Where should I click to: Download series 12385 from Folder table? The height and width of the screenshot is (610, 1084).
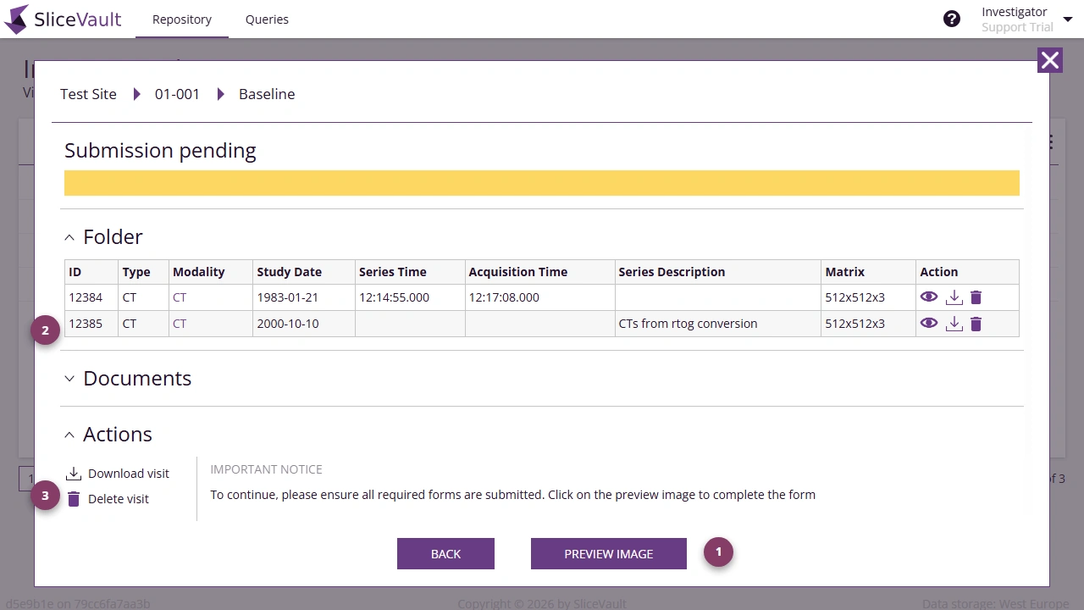coord(954,323)
